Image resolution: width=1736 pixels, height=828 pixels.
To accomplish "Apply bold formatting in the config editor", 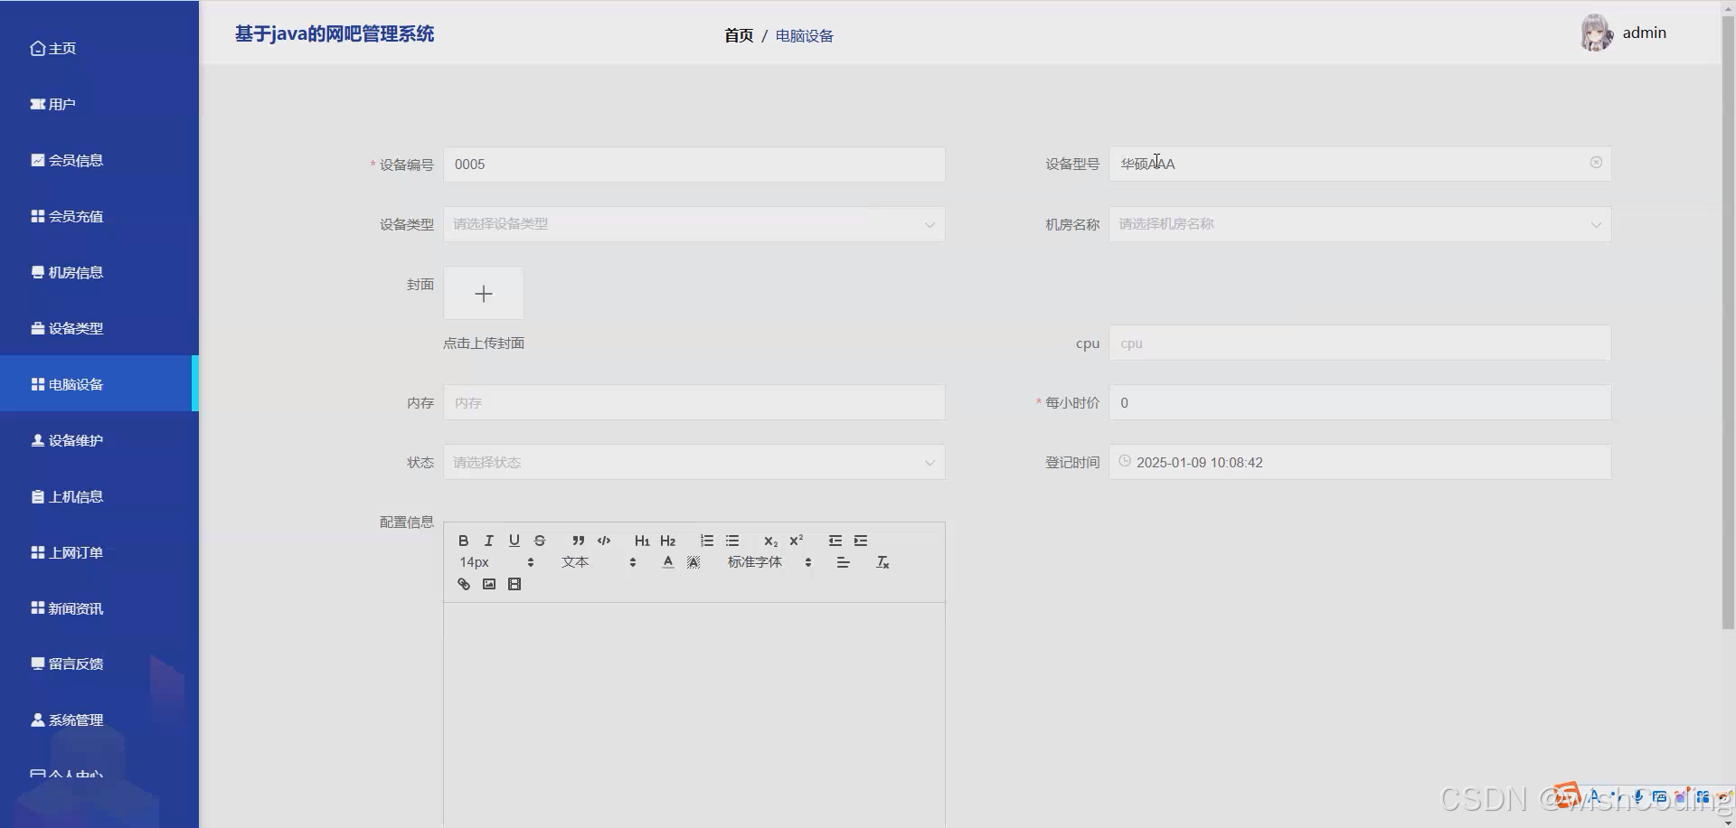I will [x=464, y=541].
